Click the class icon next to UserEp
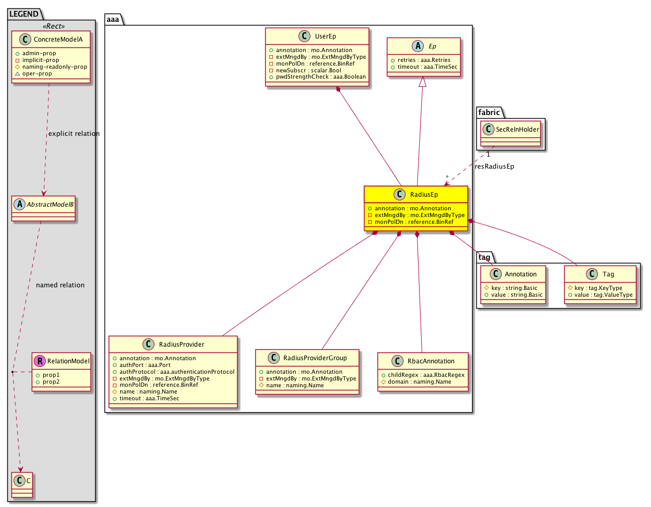The image size is (651, 507). 305,36
